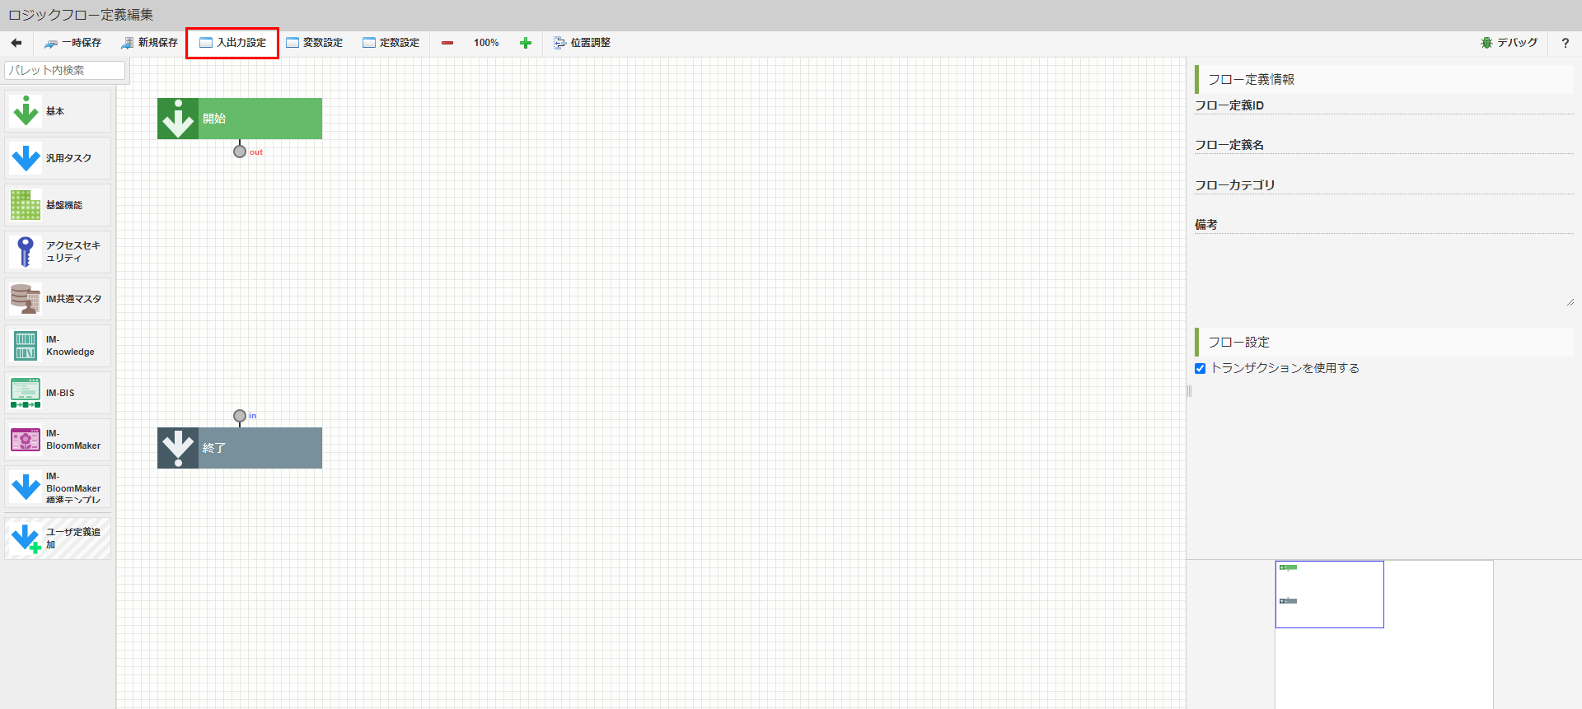Click 一時保存 temporary save button
The width and height of the screenshot is (1582, 709).
[73, 43]
